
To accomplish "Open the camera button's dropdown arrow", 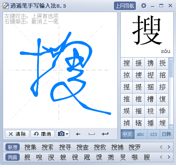I will 67,134.
